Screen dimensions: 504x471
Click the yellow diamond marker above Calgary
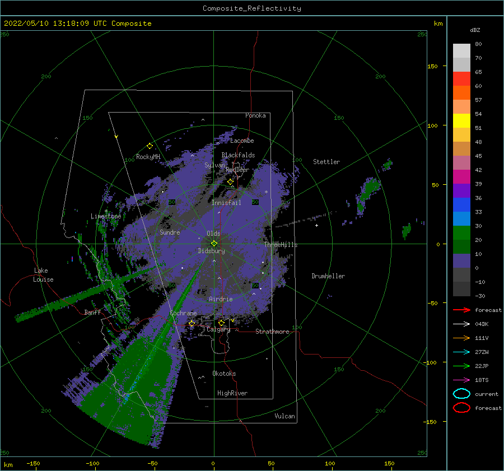click(221, 323)
